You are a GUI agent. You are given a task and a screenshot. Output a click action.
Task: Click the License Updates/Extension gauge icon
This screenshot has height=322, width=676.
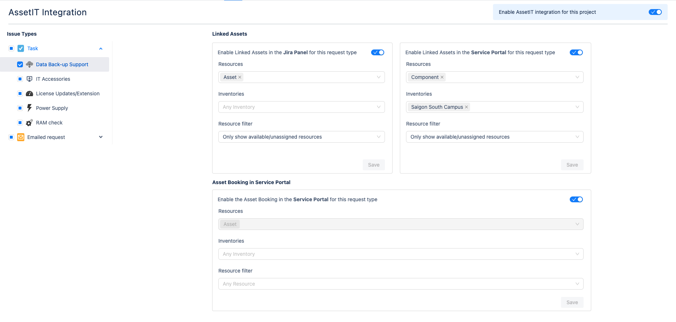coord(29,94)
